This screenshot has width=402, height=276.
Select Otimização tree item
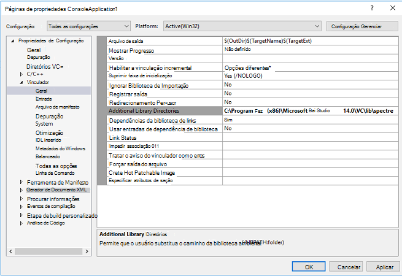coord(49,132)
